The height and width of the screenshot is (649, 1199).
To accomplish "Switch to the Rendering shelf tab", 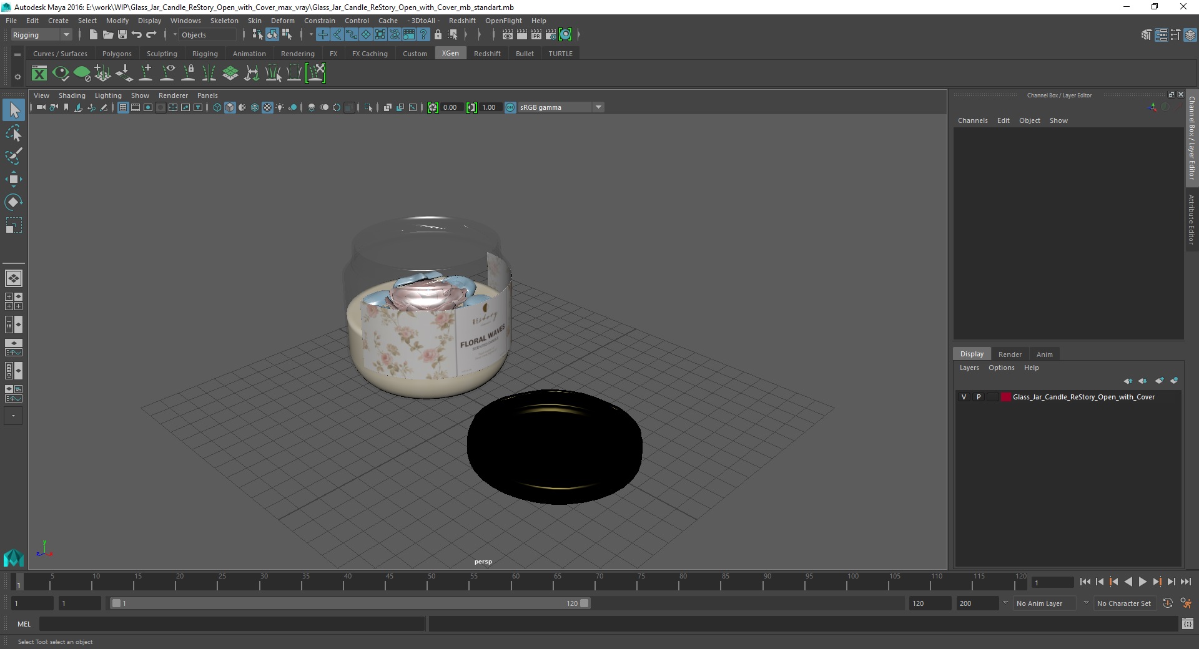I will tap(298, 54).
